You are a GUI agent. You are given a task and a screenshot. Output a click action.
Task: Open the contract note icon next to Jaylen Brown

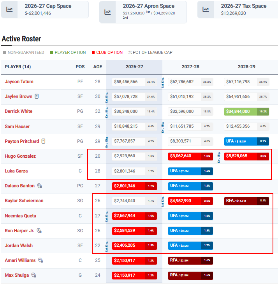(x=37, y=96)
